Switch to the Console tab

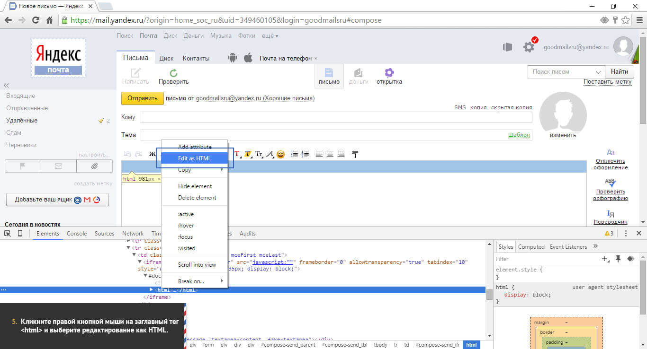coord(77,234)
